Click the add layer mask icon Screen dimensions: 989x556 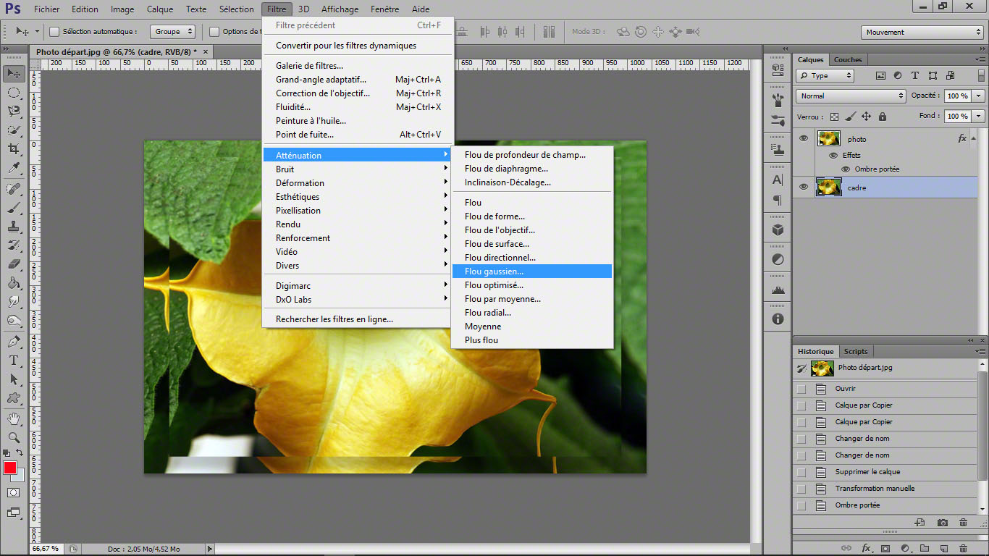coord(885,548)
